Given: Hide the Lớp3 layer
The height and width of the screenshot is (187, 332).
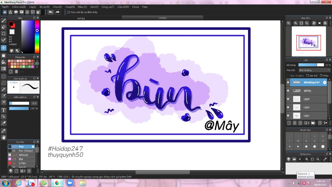Looking at the screenshot, I should click(288, 107).
